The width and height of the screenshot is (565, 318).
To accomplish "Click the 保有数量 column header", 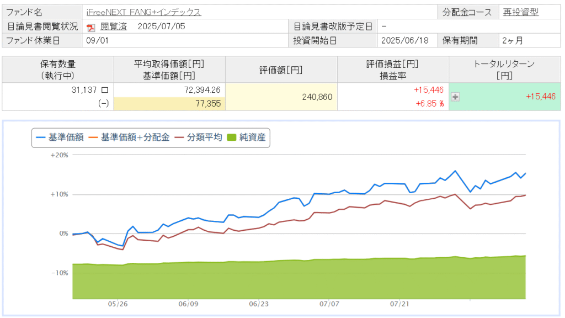I will click(58, 70).
